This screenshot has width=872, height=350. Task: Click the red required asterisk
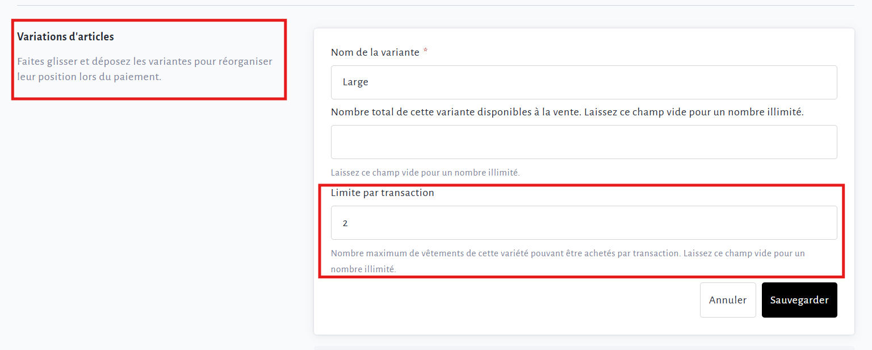point(425,52)
